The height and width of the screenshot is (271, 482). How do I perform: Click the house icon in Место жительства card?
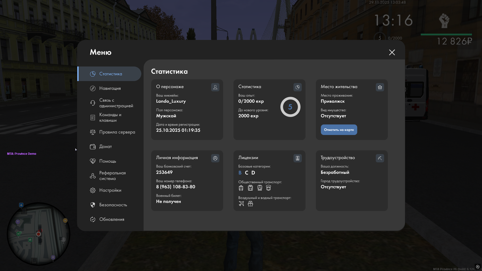[380, 87]
